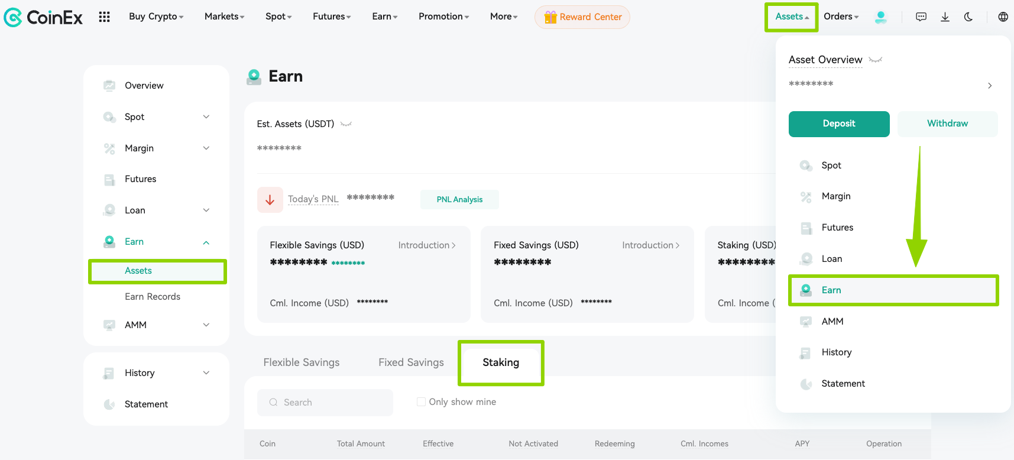This screenshot has width=1014, height=460.
Task: Open Orders dropdown menu
Action: 841,17
